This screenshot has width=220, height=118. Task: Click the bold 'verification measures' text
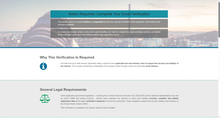[95, 101]
